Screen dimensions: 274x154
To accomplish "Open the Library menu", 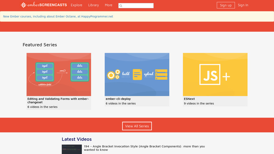I will [x=94, y=5].
